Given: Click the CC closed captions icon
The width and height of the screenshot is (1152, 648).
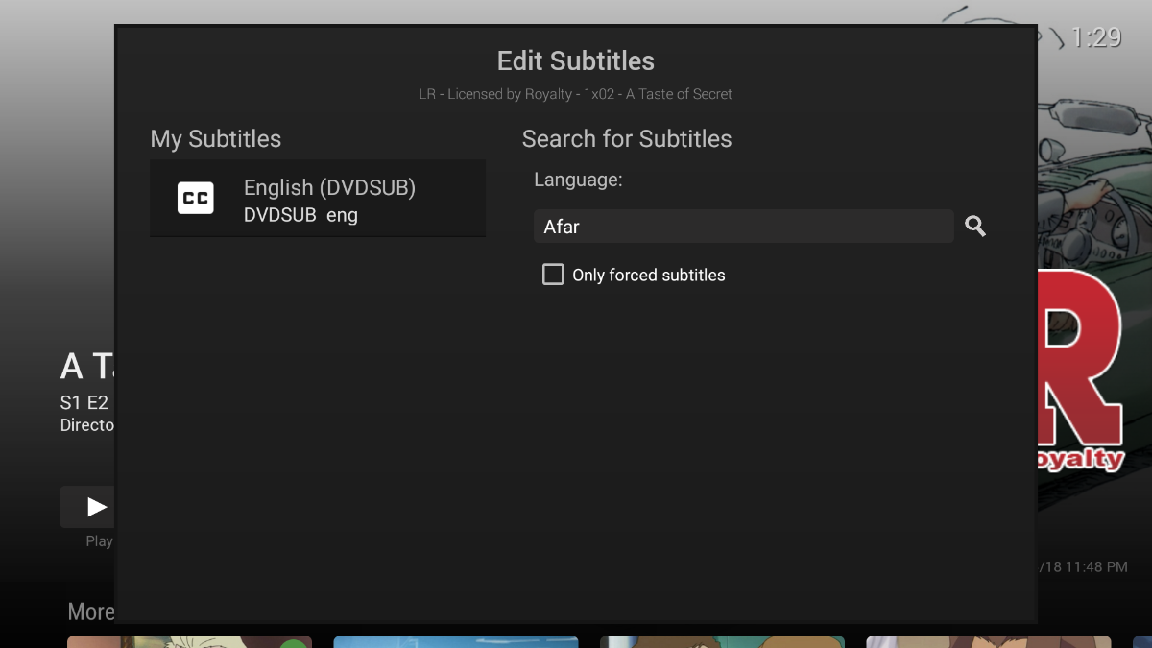Looking at the screenshot, I should (x=196, y=198).
